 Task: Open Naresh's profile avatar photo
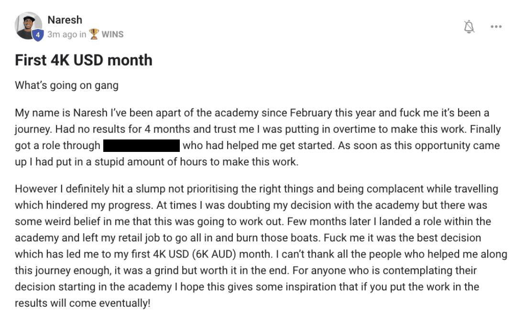coord(28,26)
